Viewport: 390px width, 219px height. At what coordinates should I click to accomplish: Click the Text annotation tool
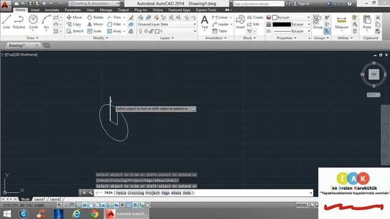(x=205, y=22)
